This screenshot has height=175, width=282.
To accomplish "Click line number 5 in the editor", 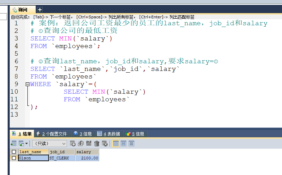I will point(16,54).
